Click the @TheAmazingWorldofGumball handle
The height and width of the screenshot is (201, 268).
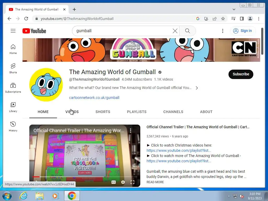click(x=94, y=79)
